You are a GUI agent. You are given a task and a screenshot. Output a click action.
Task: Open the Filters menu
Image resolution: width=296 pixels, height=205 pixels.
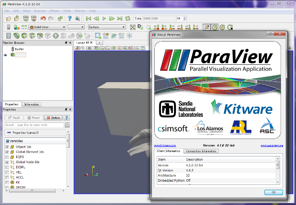[x=54, y=11]
